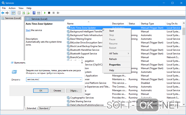Viewport: 186px width, 115px height.
Task: Click OK button in Run dialog
Action: (41, 91)
